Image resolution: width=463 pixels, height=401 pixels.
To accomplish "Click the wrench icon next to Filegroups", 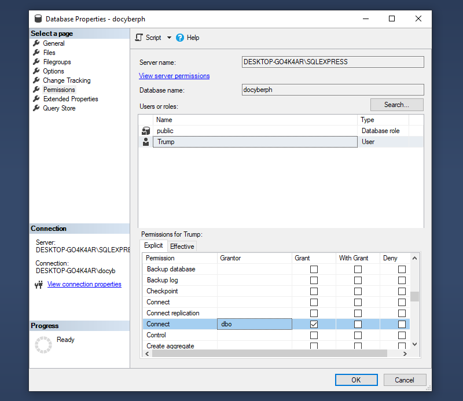I will coord(36,62).
